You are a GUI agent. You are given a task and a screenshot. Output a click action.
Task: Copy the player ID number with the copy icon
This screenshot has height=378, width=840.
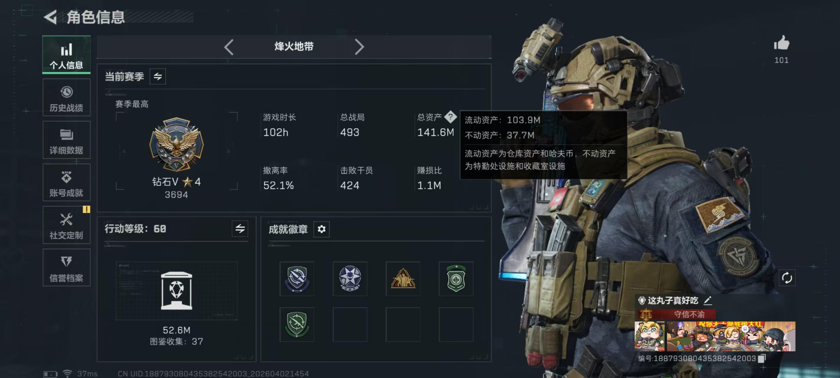[x=761, y=358]
